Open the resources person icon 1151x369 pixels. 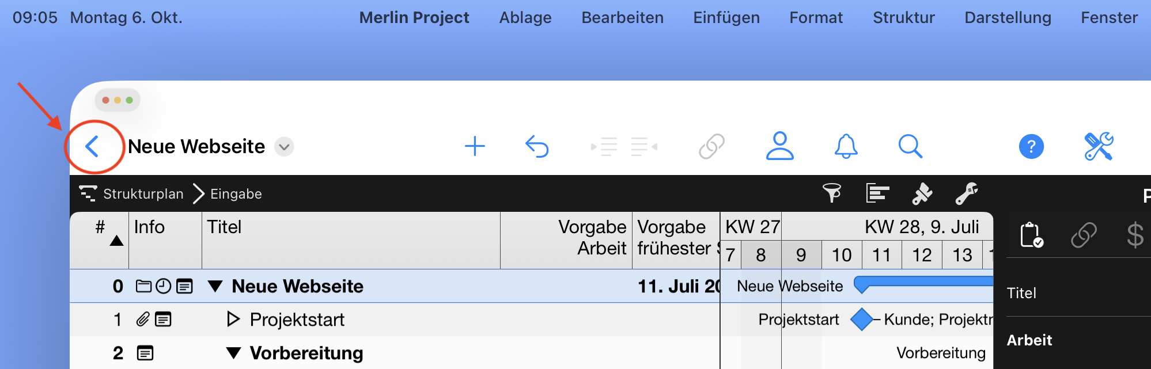[x=779, y=146]
